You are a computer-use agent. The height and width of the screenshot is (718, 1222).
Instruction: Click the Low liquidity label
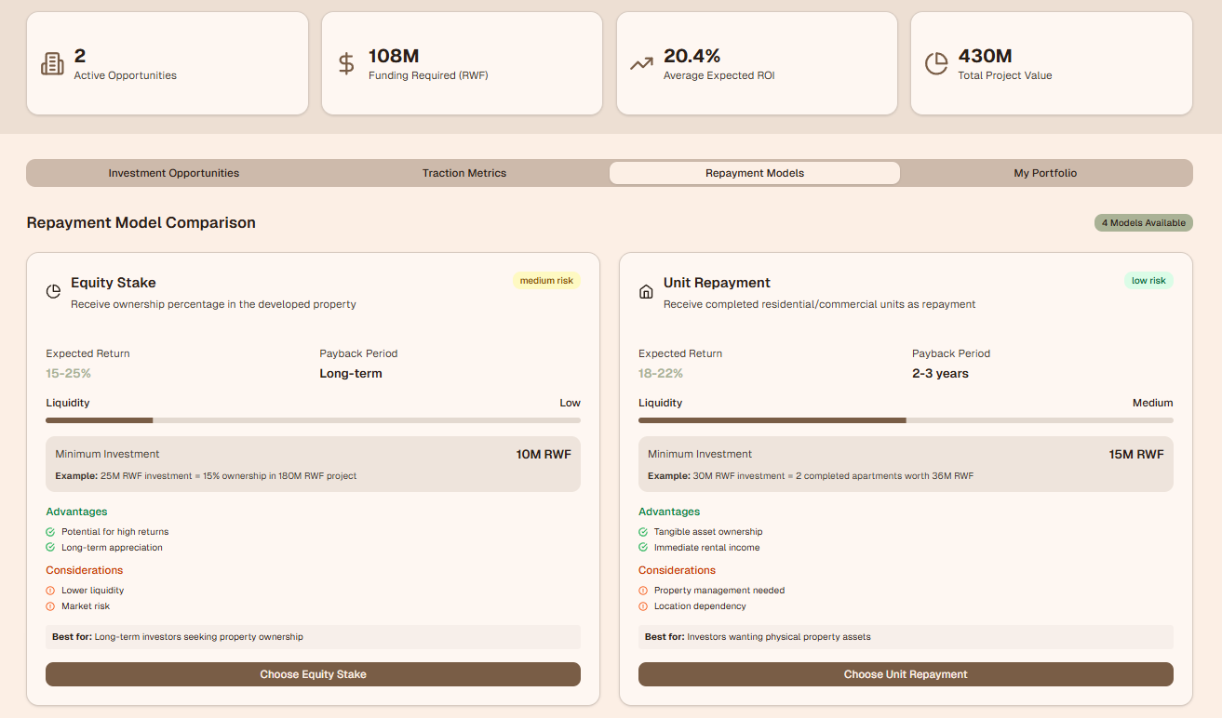pyautogui.click(x=571, y=403)
